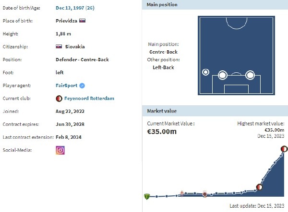Click the €35.00m current market value
Viewport: 288px width, 212px height.
pyautogui.click(x=162, y=132)
